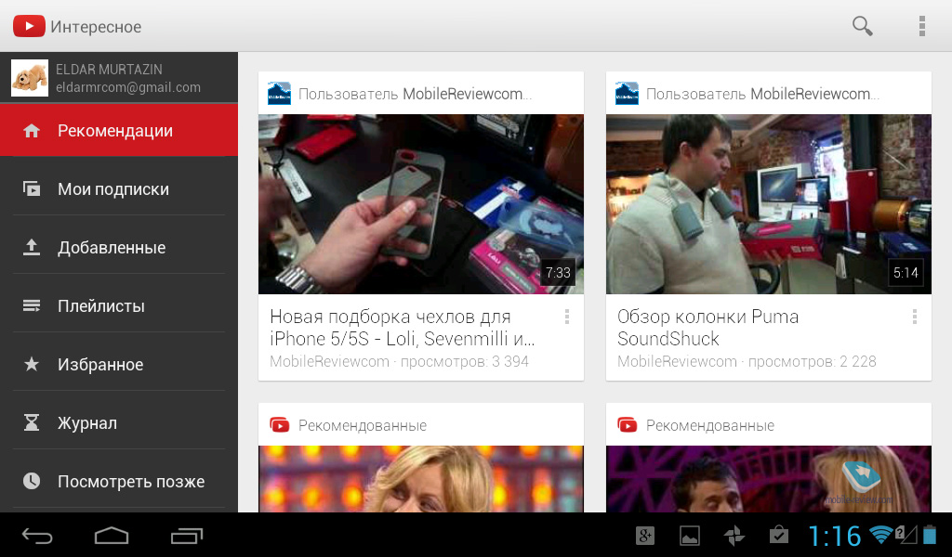Tap the 7:33 duration badge
Screen dimensions: 952x557
coord(558,273)
